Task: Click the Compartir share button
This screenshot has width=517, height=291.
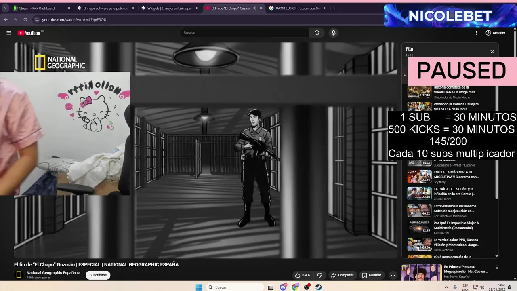Action: 342,275
